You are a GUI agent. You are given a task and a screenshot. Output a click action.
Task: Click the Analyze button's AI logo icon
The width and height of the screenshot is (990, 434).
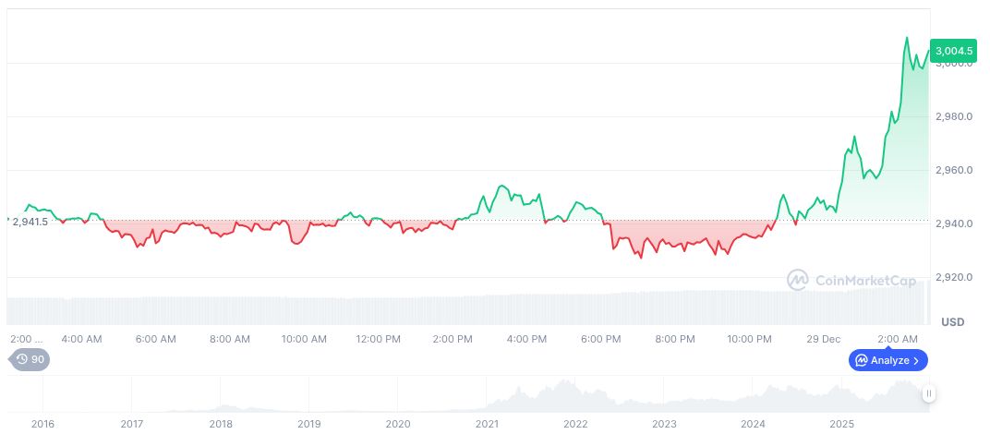click(861, 360)
